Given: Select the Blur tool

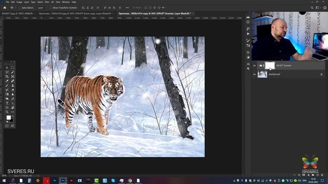Looking at the screenshot, I should click(12, 94).
